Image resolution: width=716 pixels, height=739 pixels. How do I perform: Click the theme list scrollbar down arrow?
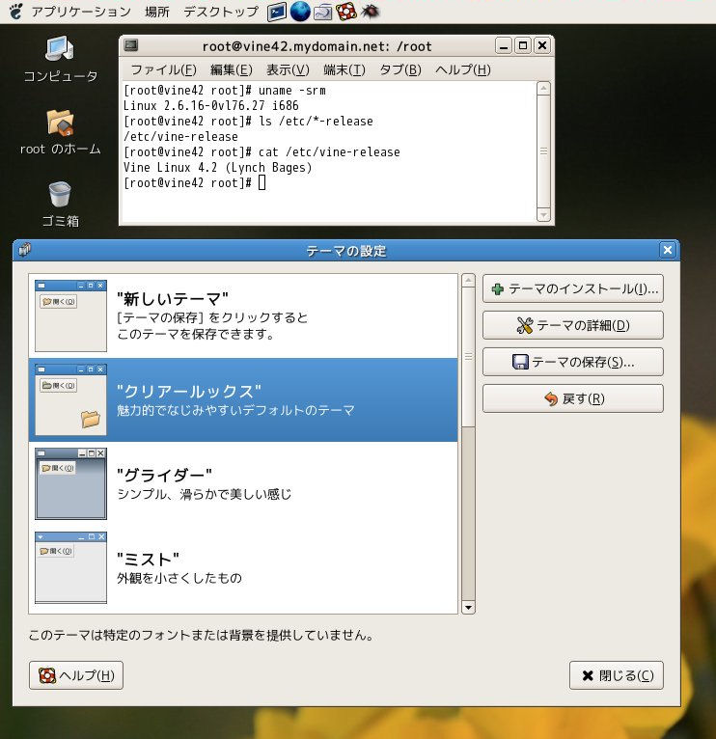tap(468, 607)
